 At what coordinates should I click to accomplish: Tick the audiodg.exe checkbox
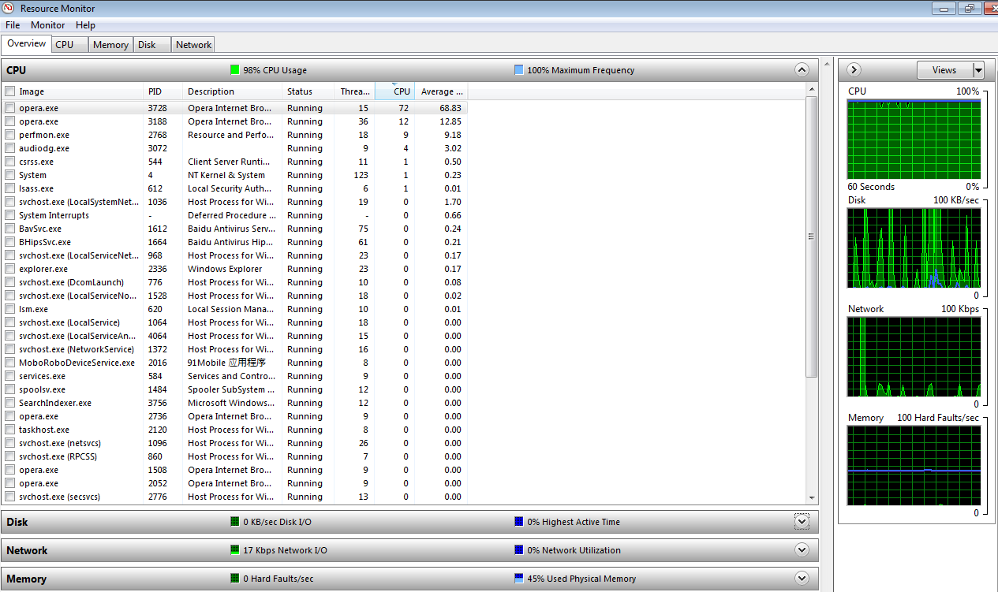pos(10,148)
